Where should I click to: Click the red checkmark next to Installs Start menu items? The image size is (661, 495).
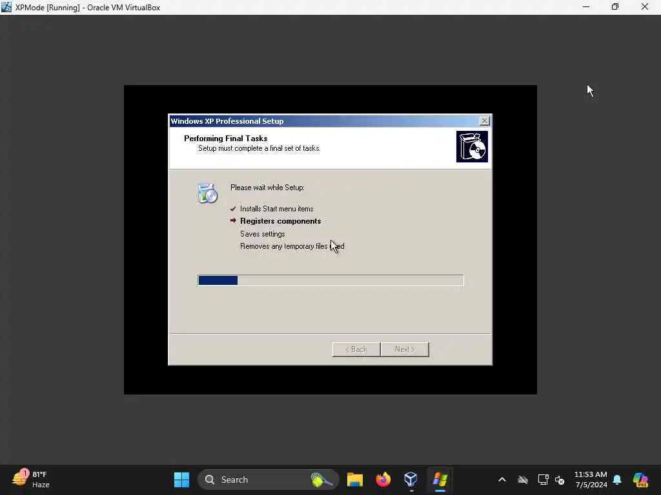(232, 209)
